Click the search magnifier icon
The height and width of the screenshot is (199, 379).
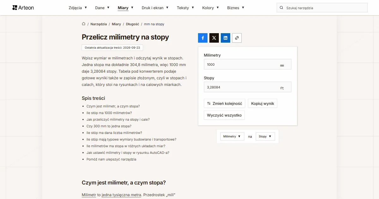pos(281,8)
